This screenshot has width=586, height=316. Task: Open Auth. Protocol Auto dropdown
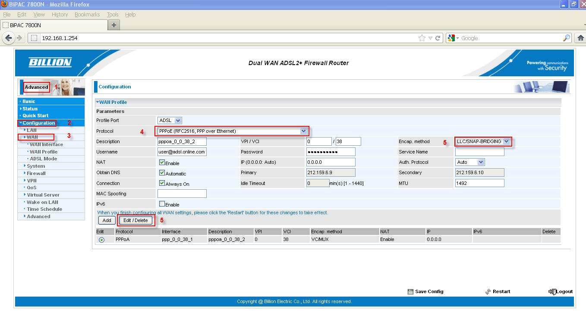[470, 162]
